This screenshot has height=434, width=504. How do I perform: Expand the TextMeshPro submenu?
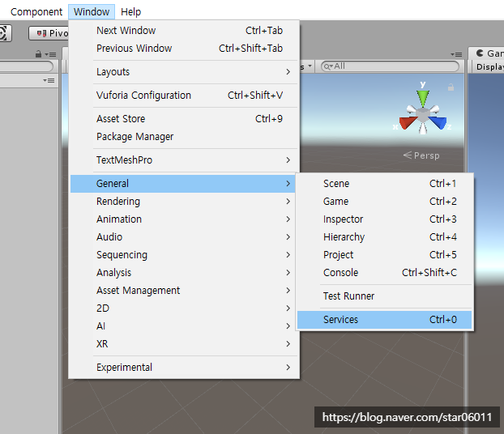pyautogui.click(x=185, y=160)
